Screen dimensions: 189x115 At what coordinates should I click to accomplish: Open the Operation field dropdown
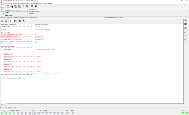point(29,16)
